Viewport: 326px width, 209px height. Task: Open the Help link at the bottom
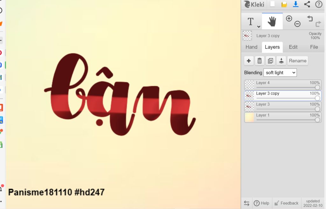[x=262, y=203]
